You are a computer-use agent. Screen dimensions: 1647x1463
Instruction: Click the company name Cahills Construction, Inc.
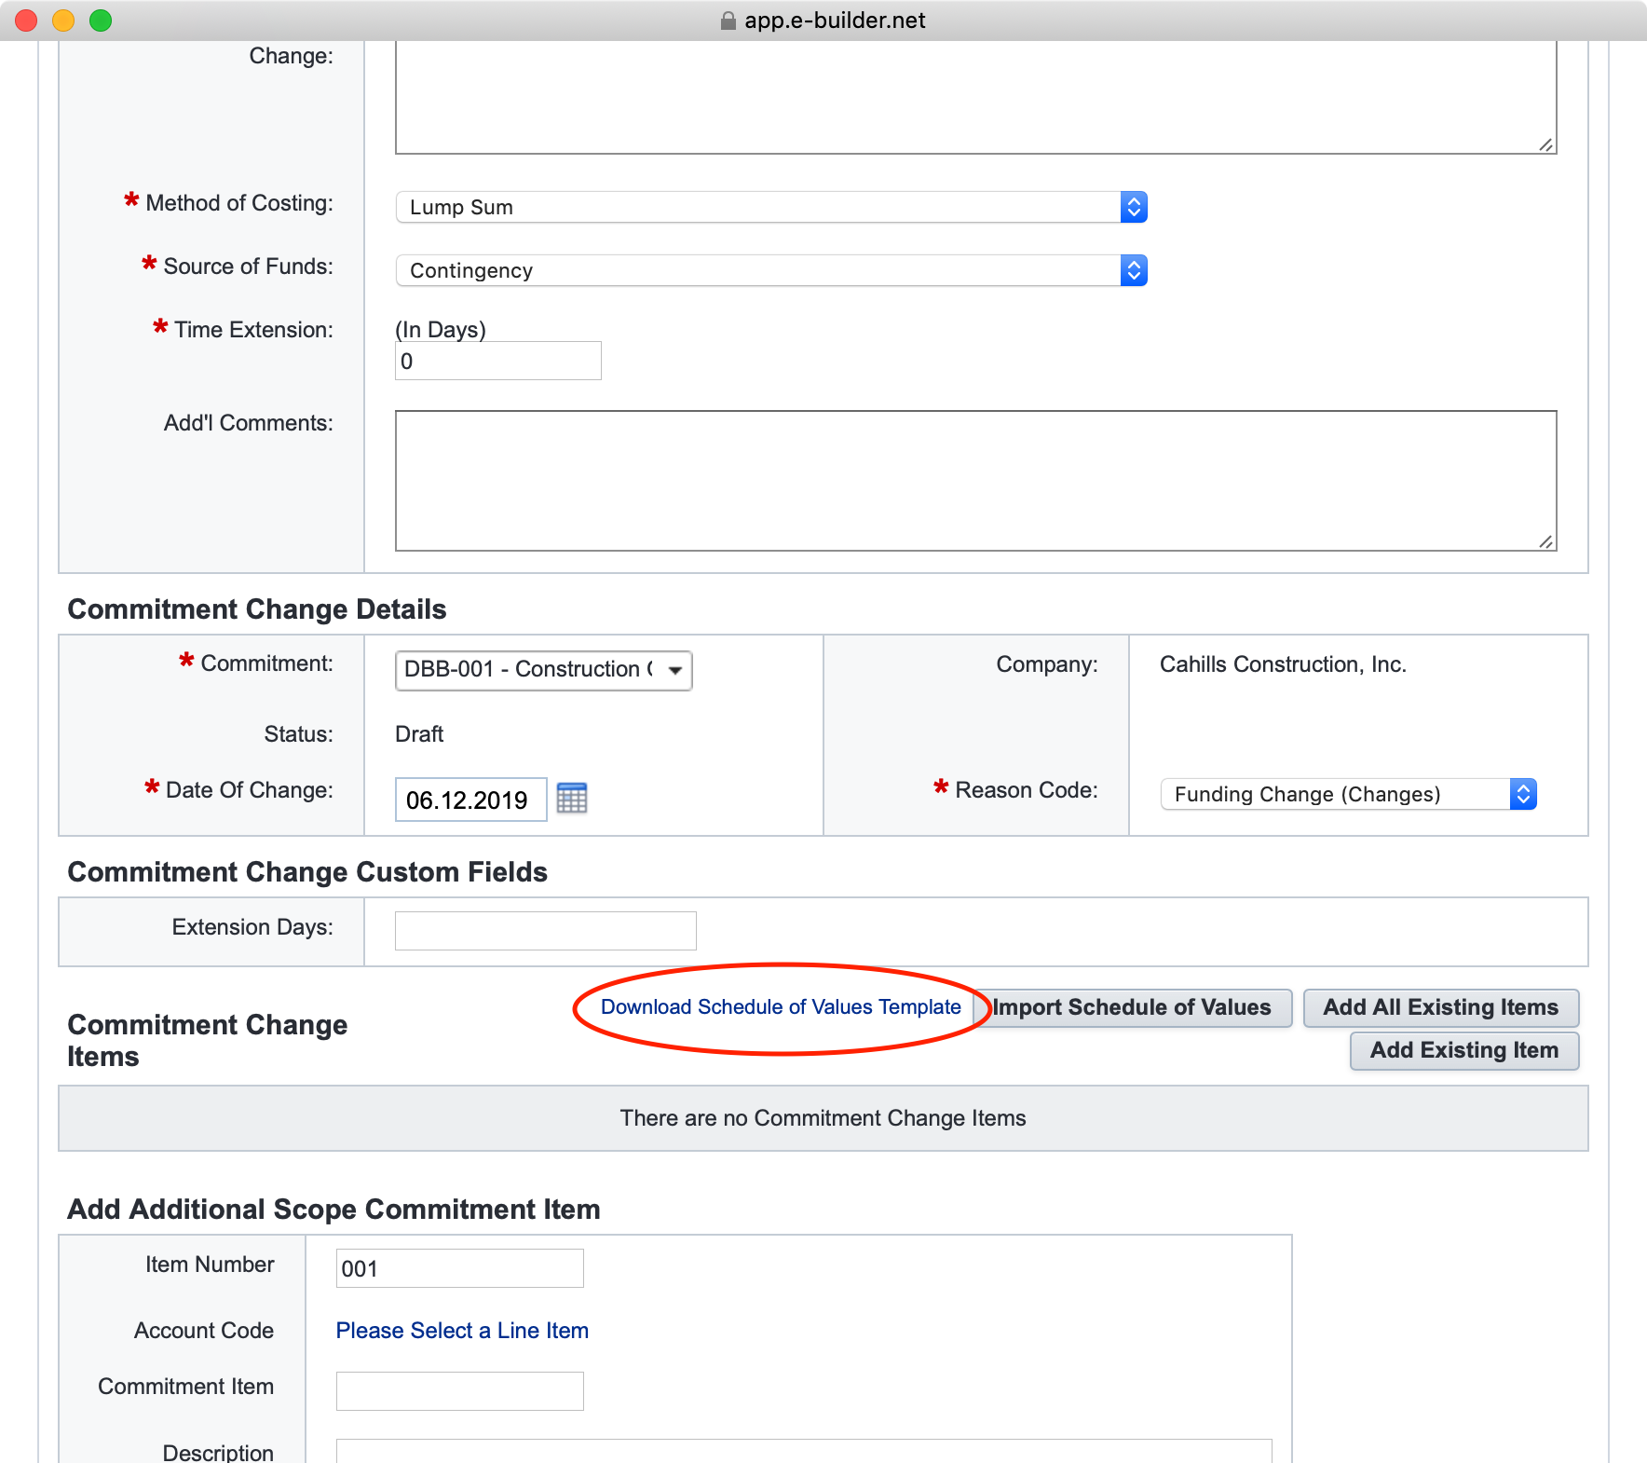(1283, 664)
